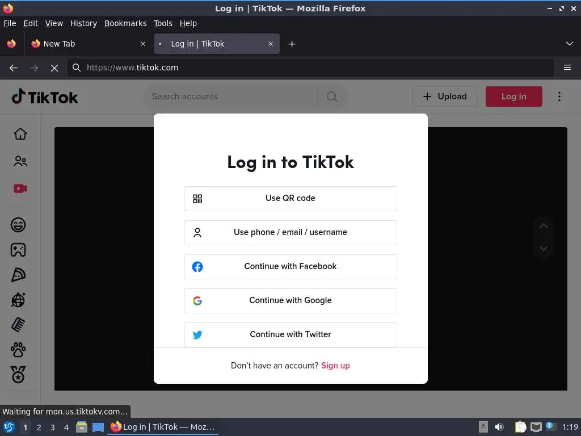
Task: Click the tiktok.com address bar
Action: click(x=310, y=68)
